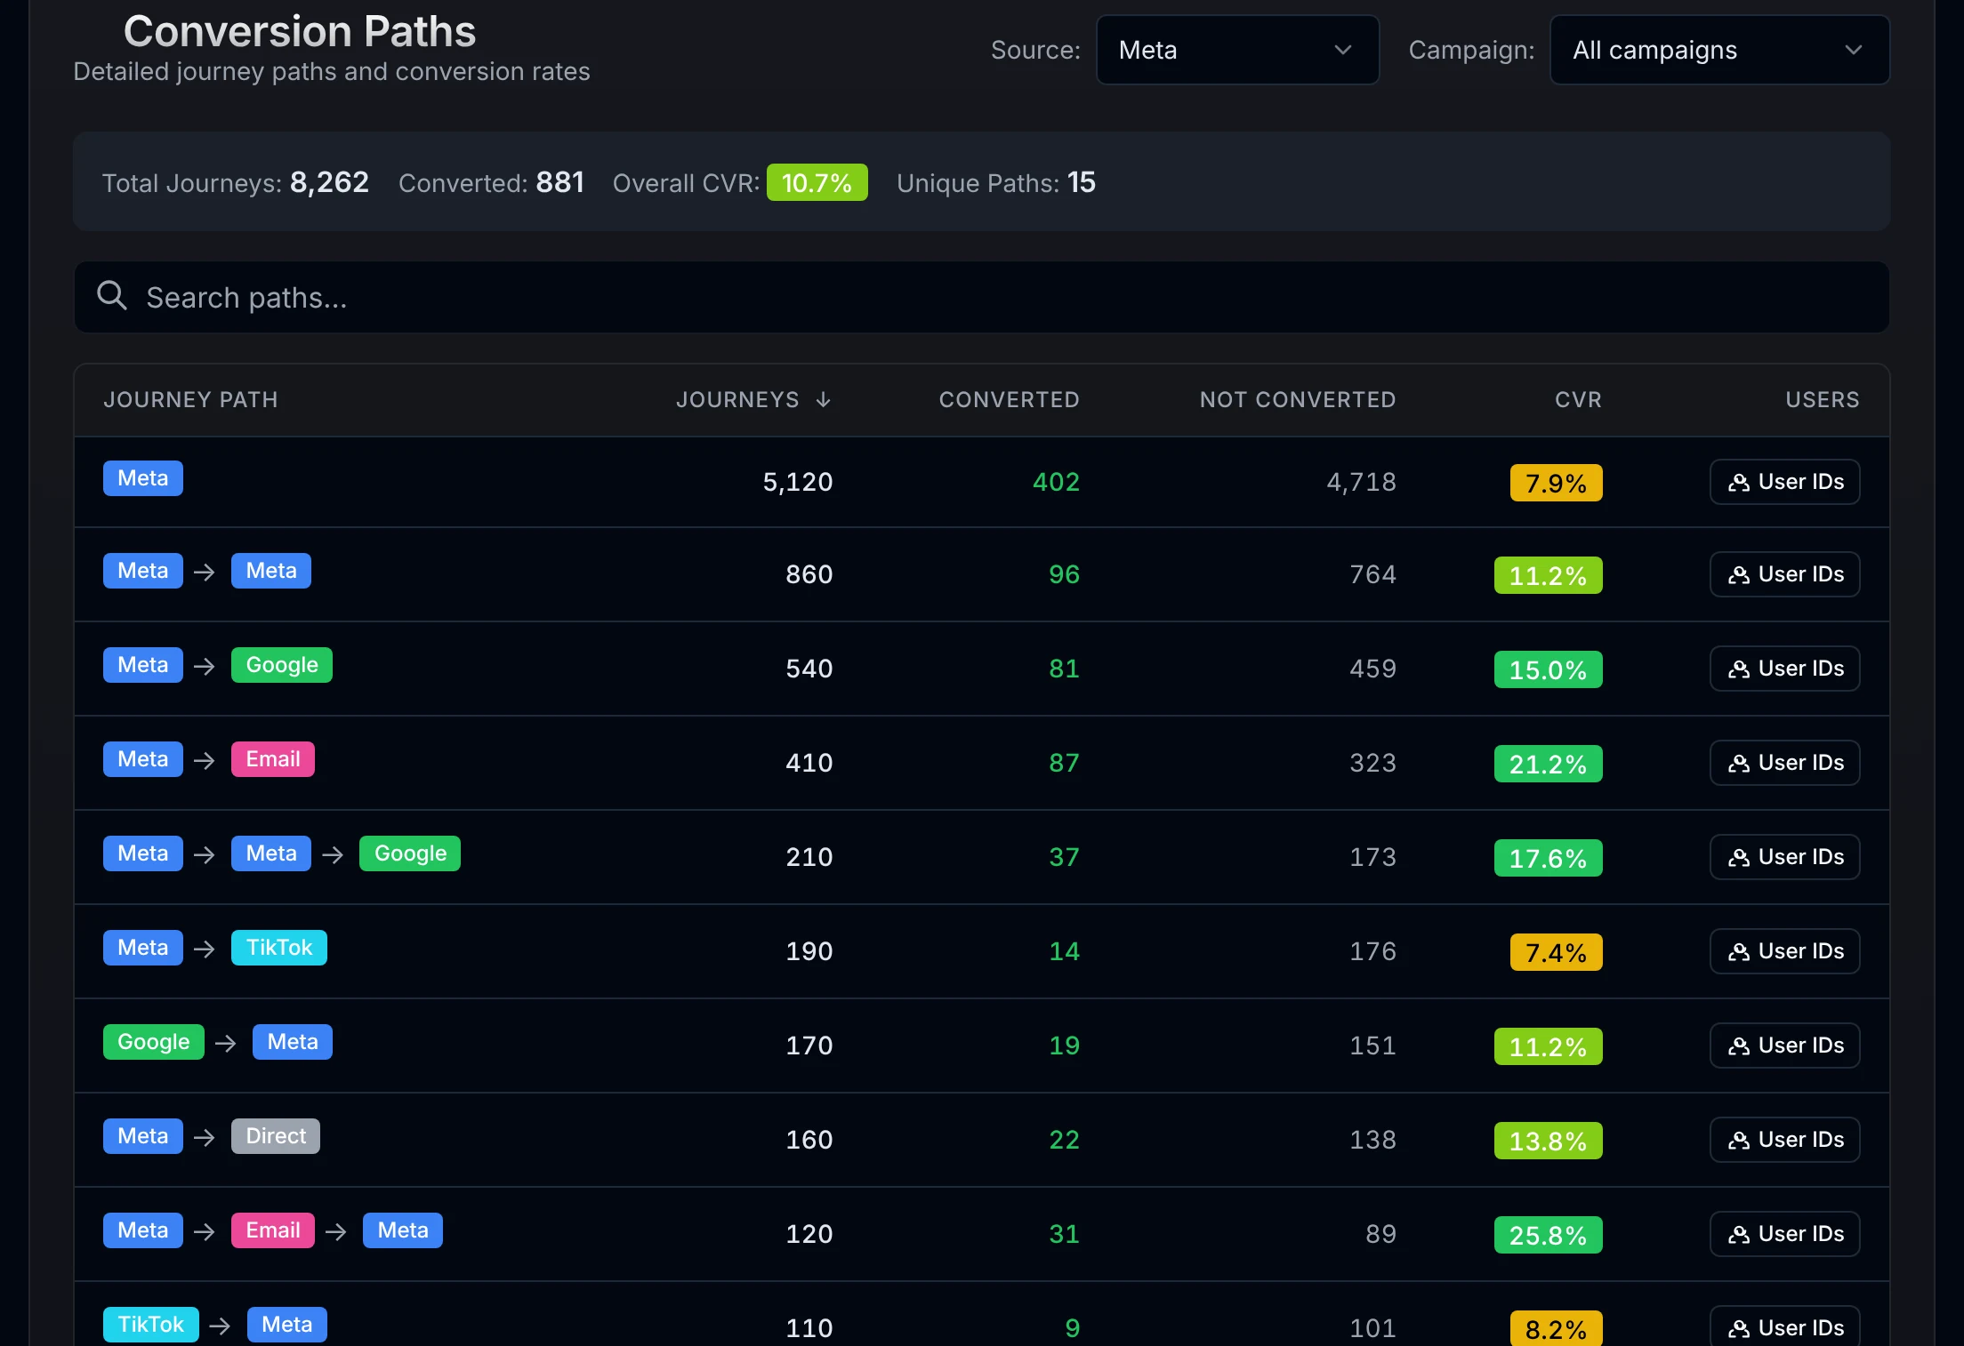Click the Direct tag in Meta → Direct row
1964x1346 pixels.
276,1136
